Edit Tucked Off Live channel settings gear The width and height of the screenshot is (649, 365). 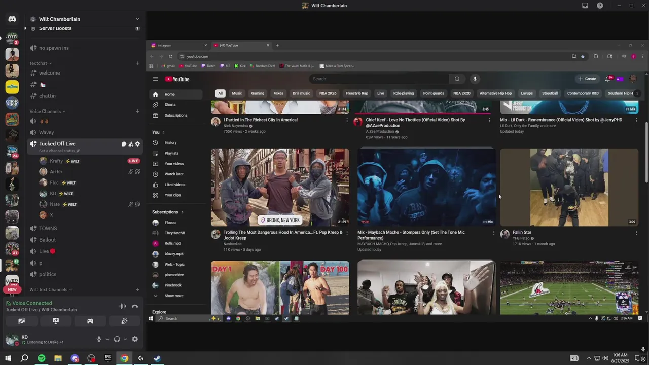pyautogui.click(x=137, y=144)
